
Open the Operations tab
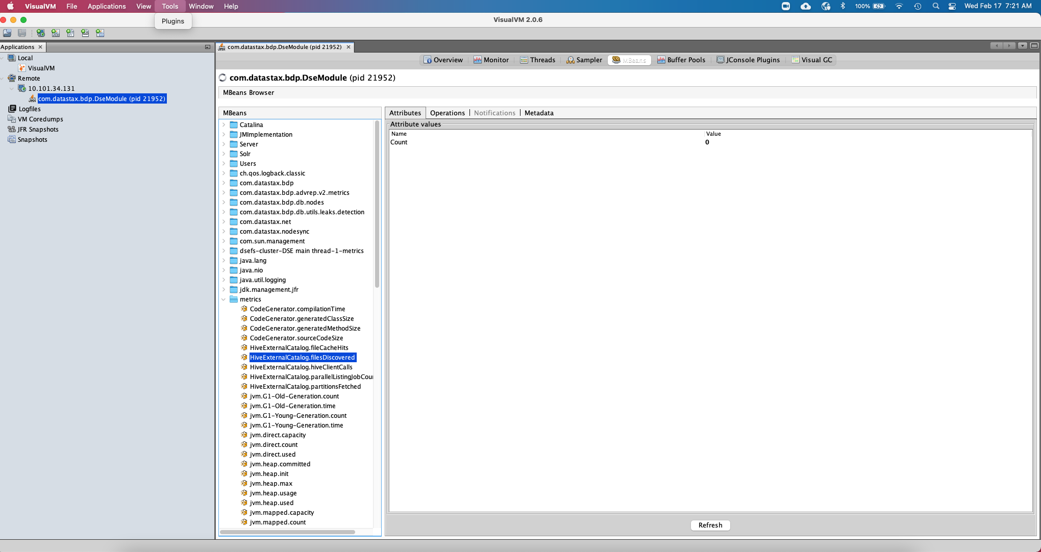[447, 113]
